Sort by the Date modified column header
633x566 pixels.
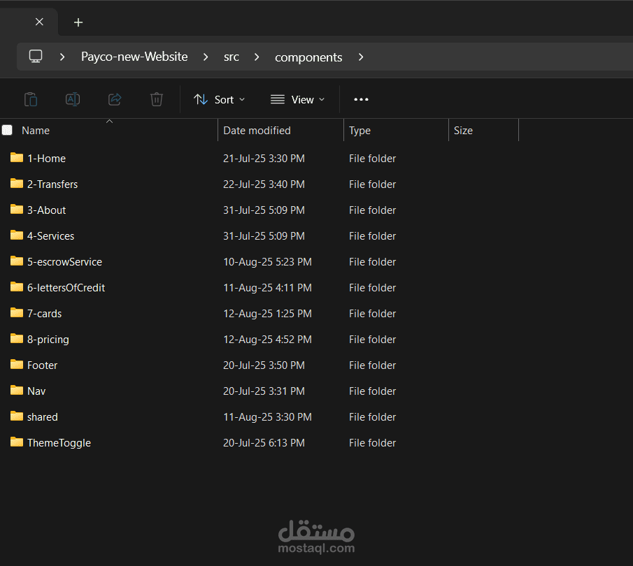click(x=257, y=130)
